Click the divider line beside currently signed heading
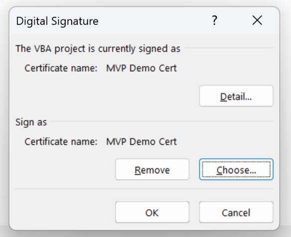Viewport: 291px width, 237px height. point(229,48)
